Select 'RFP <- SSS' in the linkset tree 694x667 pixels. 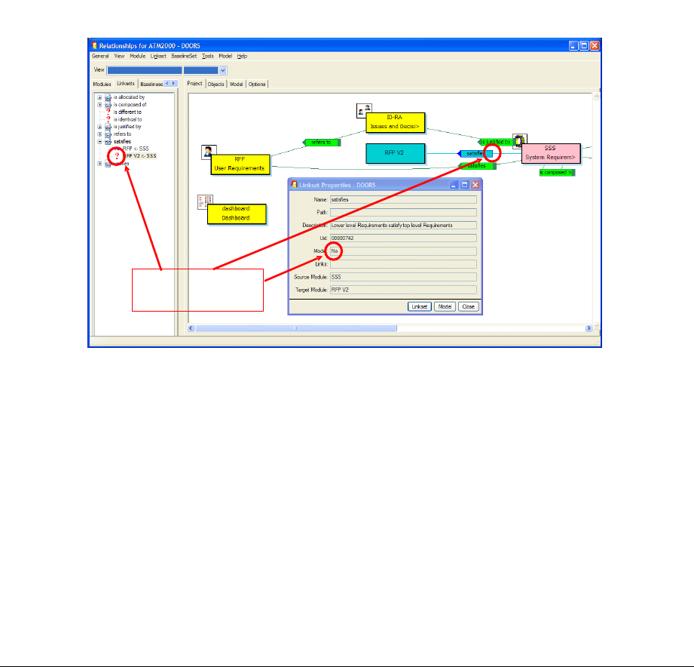pos(136,149)
